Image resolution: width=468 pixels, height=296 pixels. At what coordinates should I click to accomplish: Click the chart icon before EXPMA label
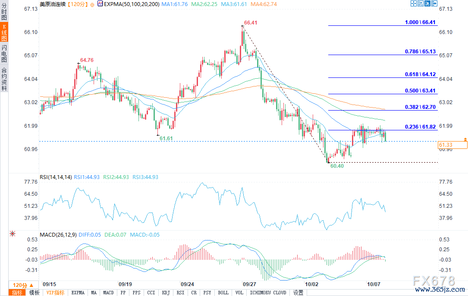pyautogui.click(x=100, y=4)
